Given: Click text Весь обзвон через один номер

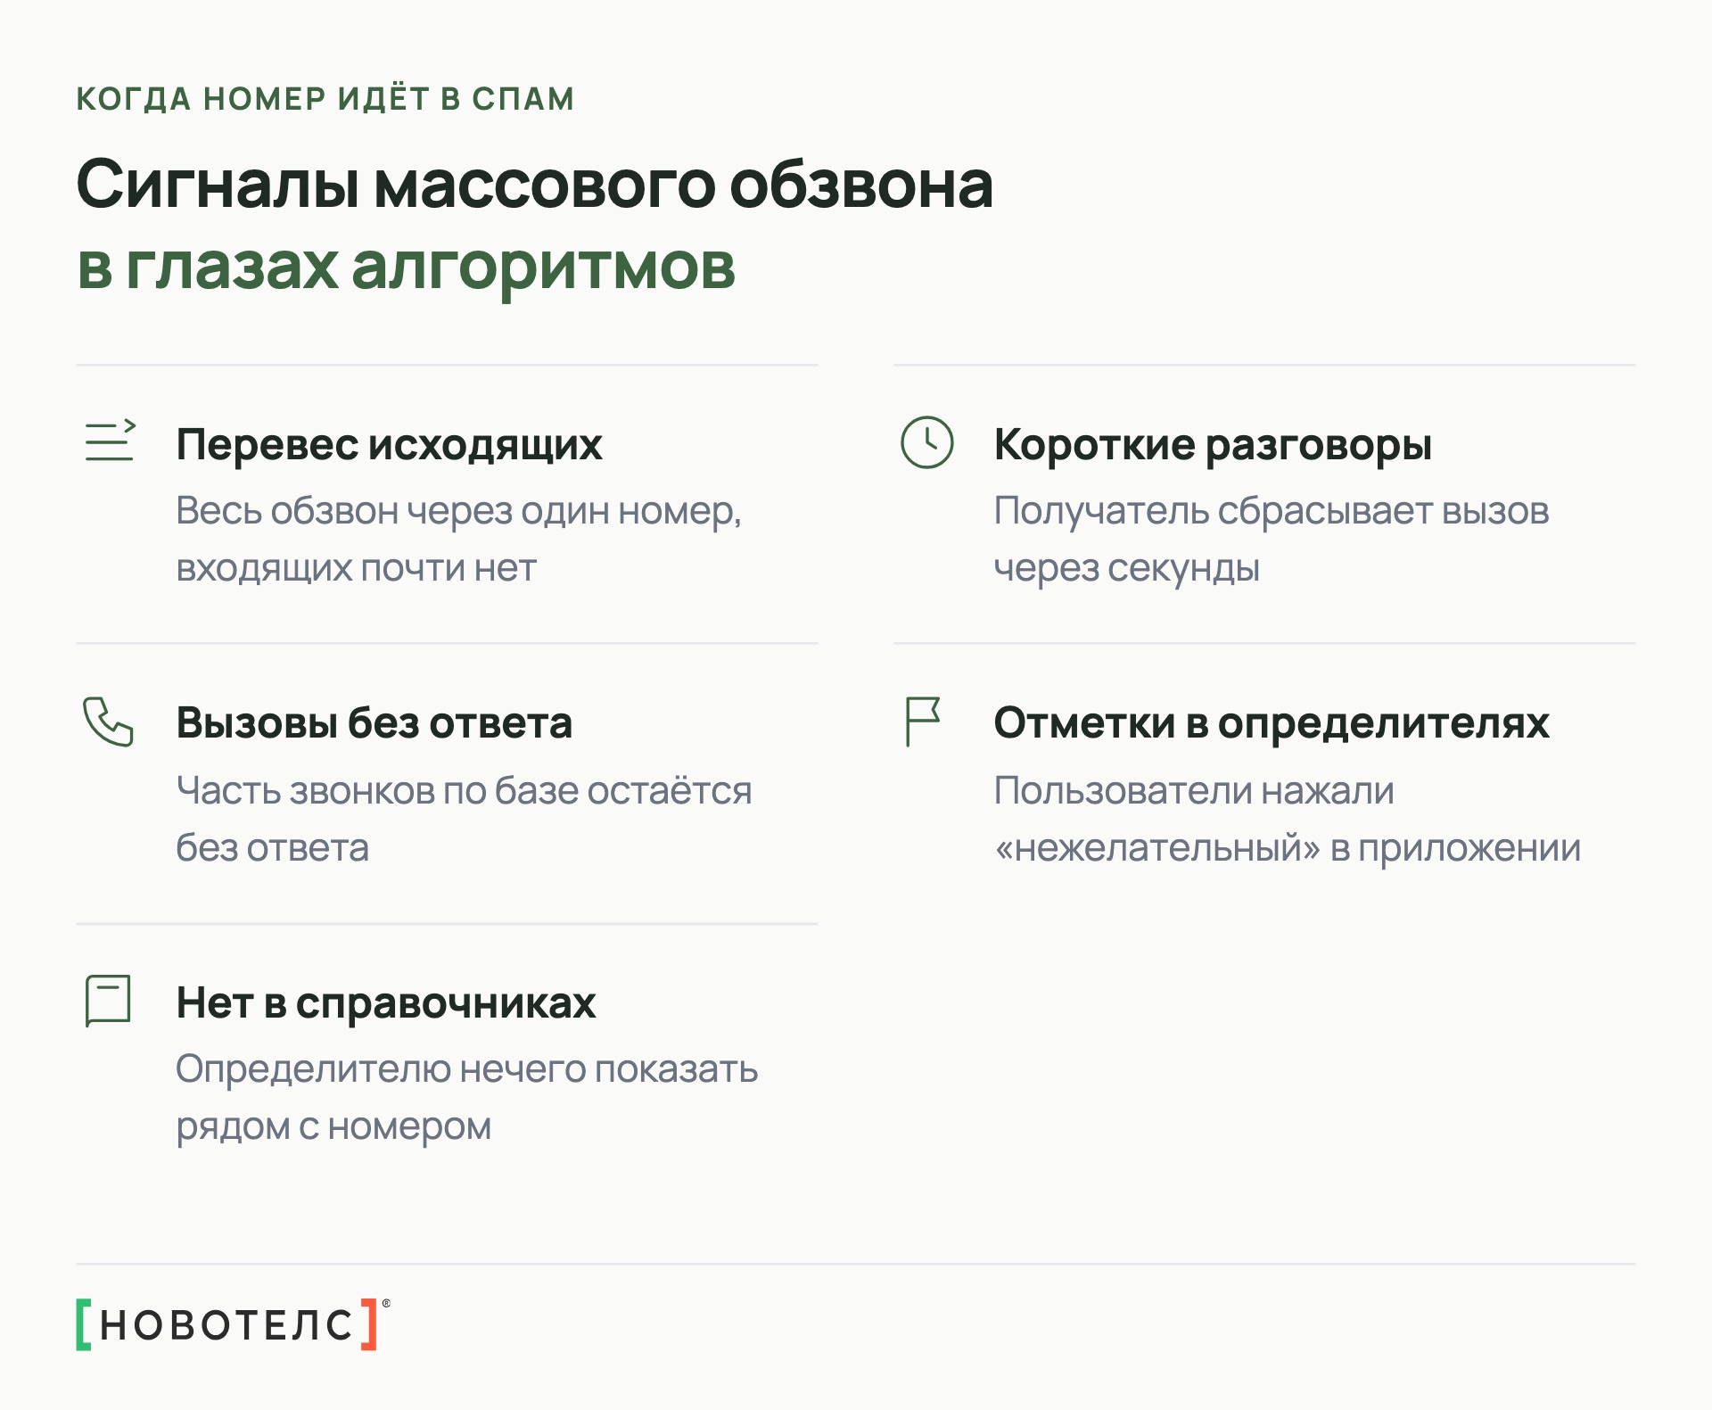Looking at the screenshot, I should 457,511.
